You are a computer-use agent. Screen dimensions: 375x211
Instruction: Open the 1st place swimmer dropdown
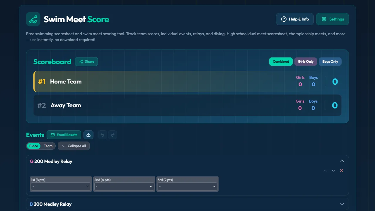coord(61,186)
